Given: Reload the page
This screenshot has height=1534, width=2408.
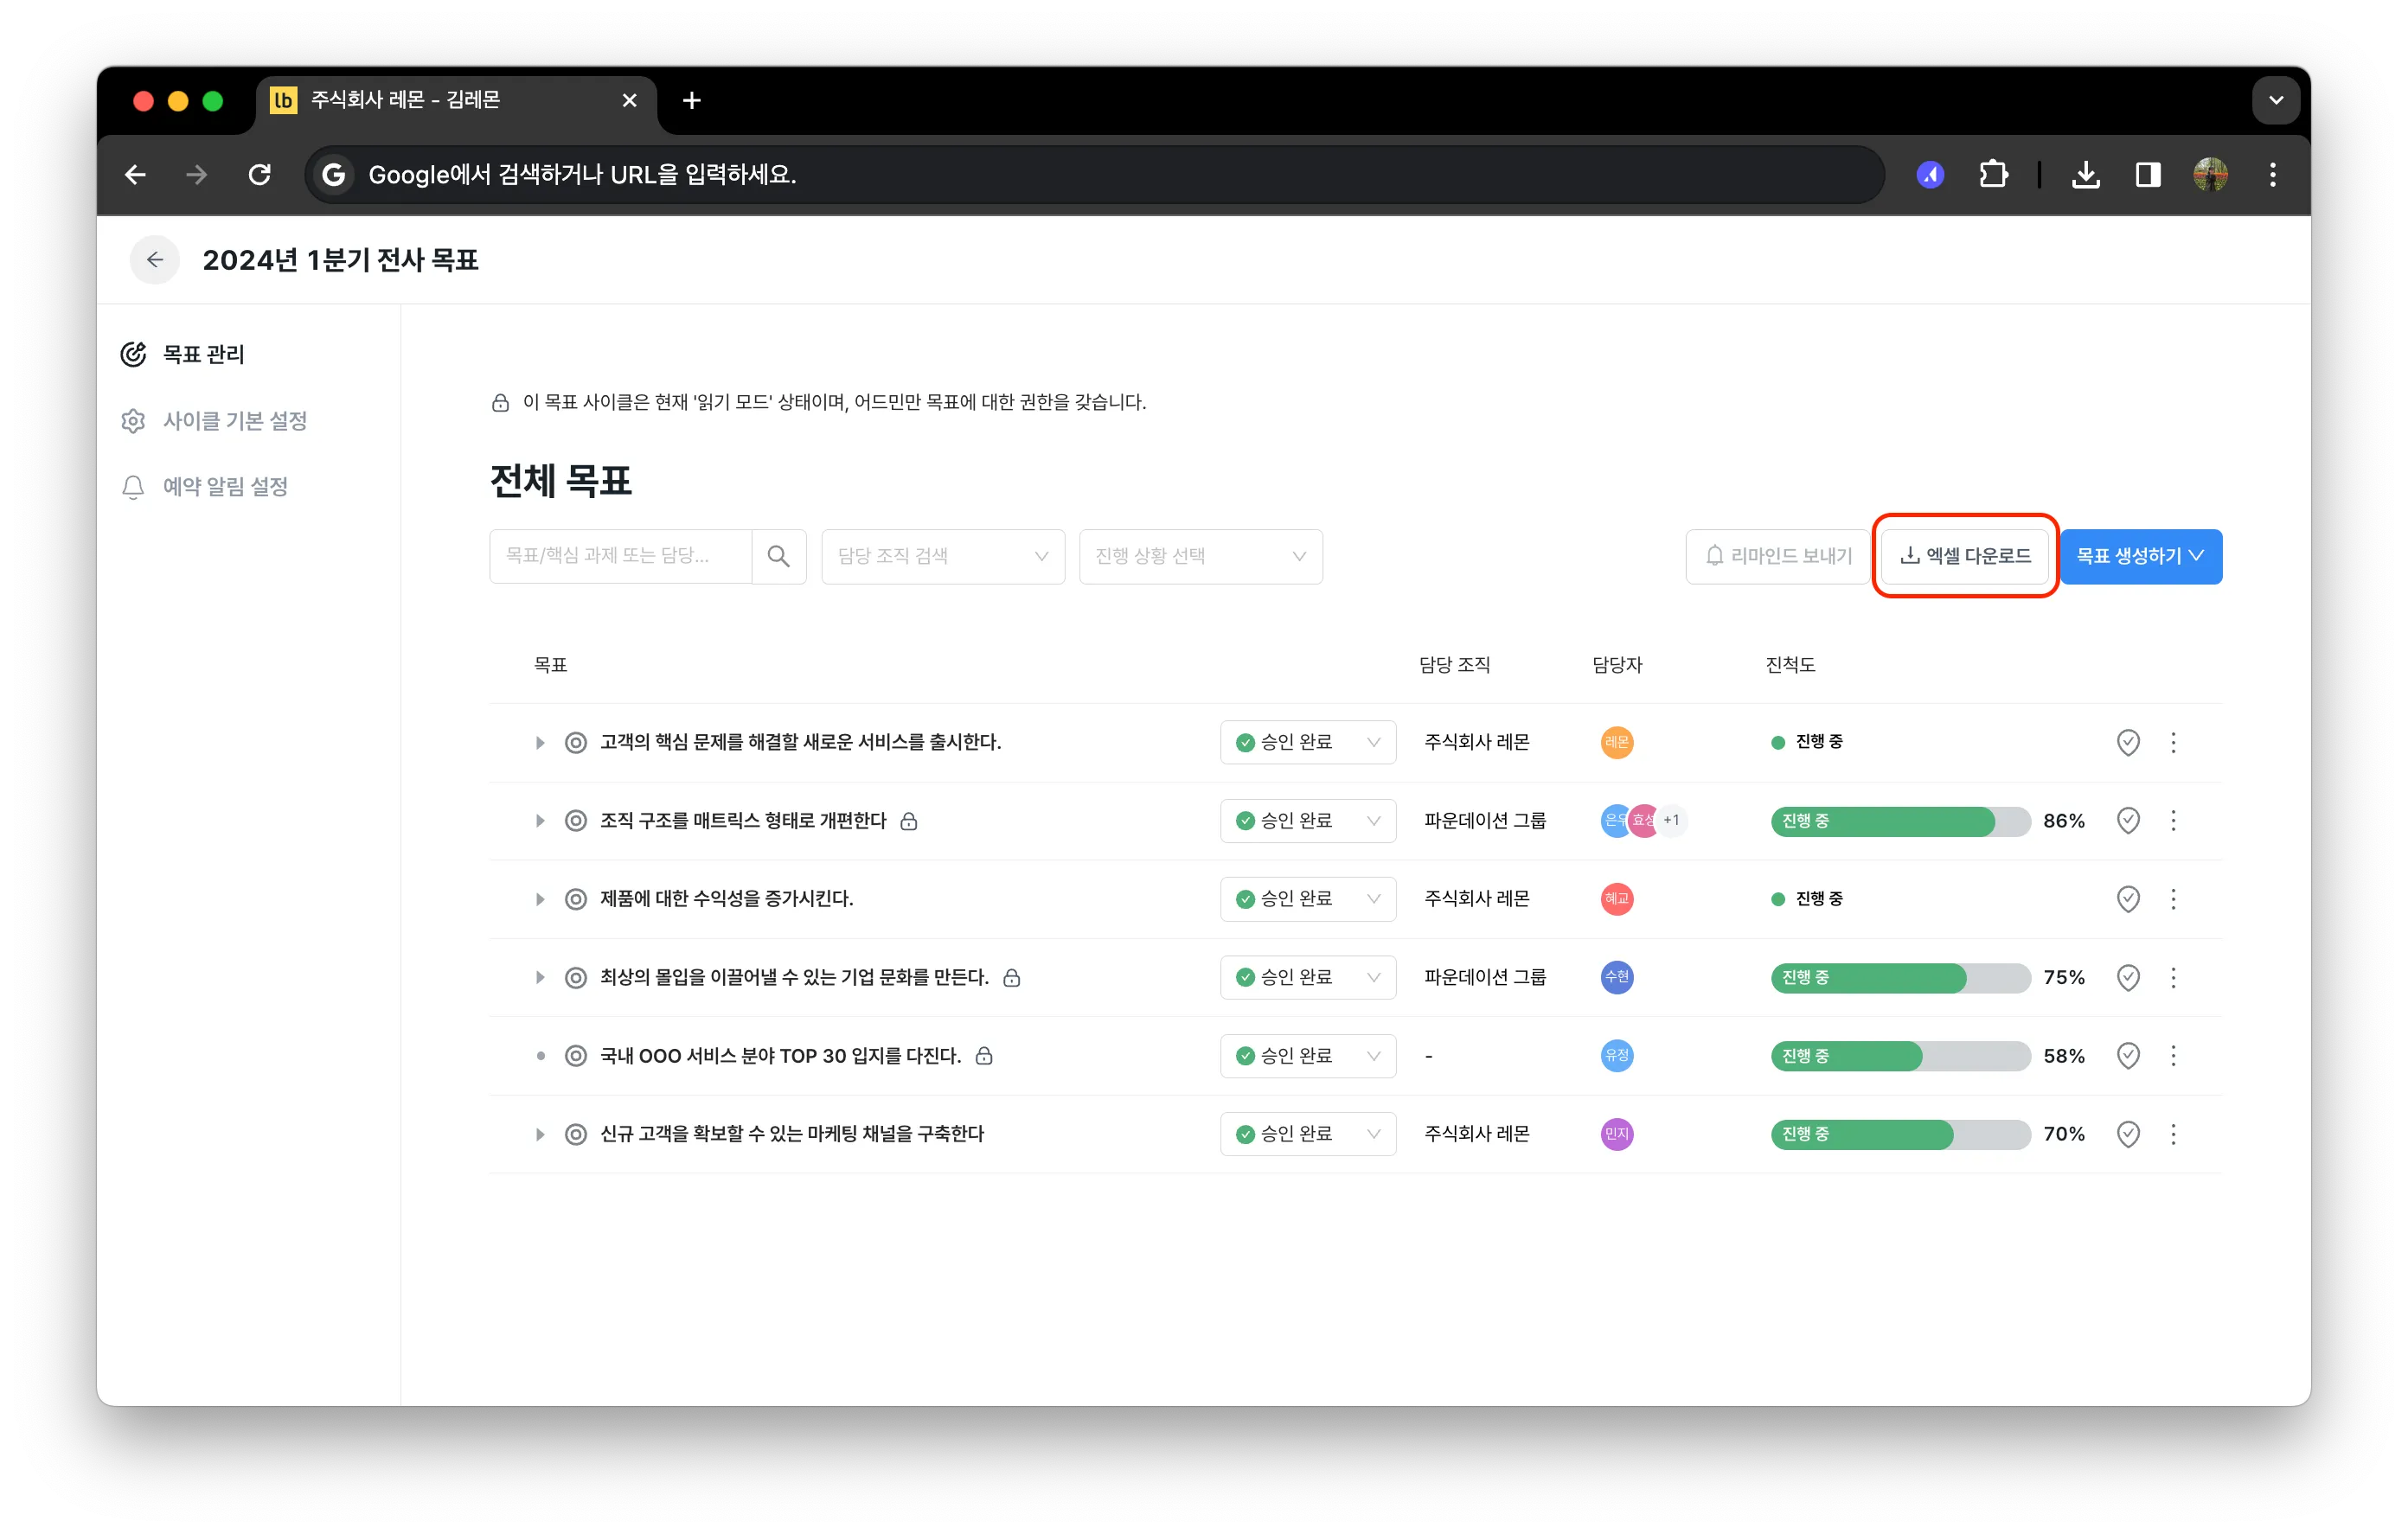Looking at the screenshot, I should (x=260, y=175).
